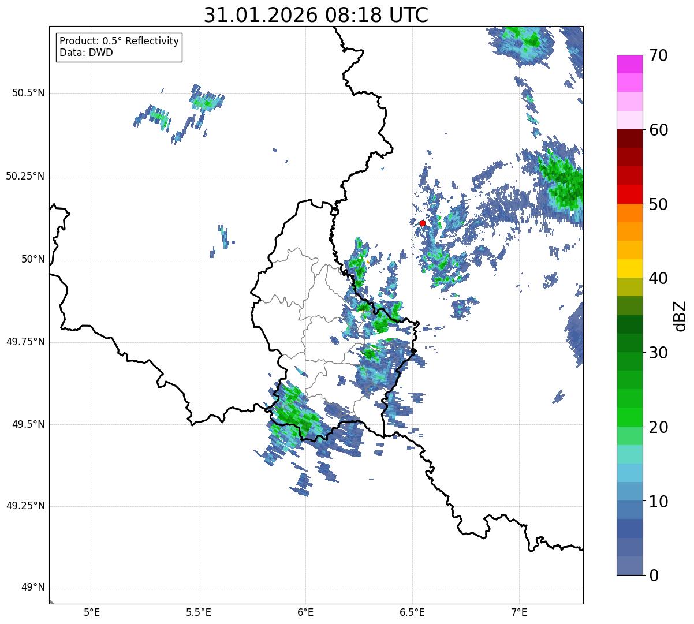The image size is (694, 624).
Task: Click the orange swatch just below 50 dBZ
Action: pos(630,213)
